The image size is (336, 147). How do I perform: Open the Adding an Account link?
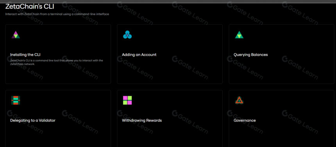(x=139, y=55)
